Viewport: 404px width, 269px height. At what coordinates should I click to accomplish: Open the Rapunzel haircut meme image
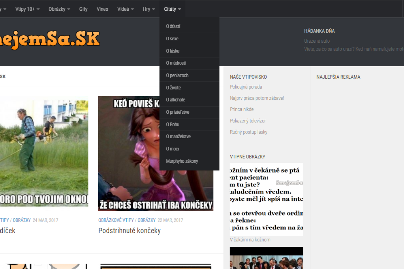point(156,154)
